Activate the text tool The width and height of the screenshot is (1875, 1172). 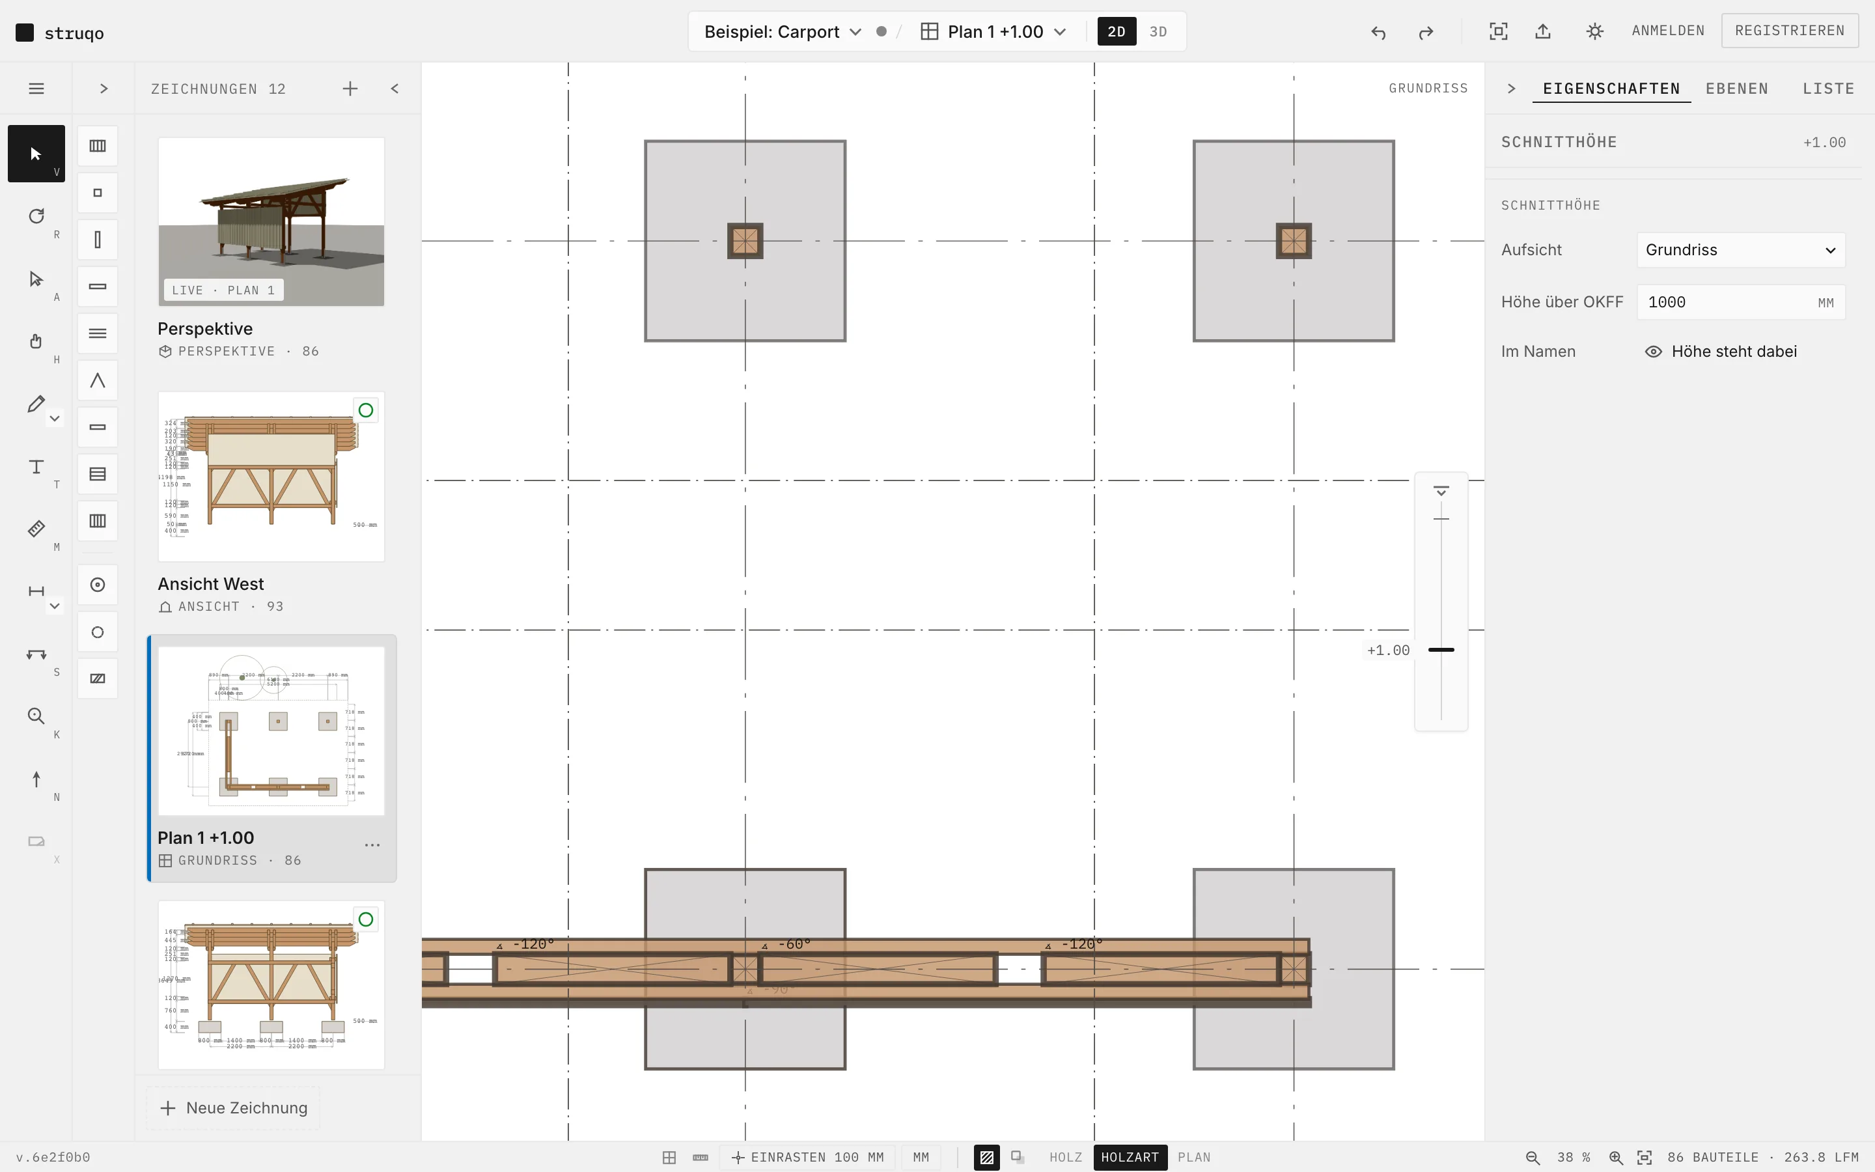[36, 467]
